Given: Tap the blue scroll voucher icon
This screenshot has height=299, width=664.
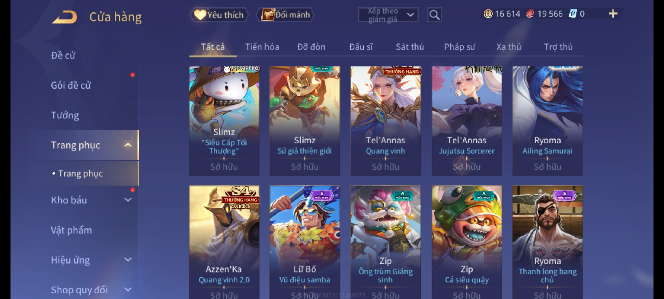Looking at the screenshot, I should (572, 14).
